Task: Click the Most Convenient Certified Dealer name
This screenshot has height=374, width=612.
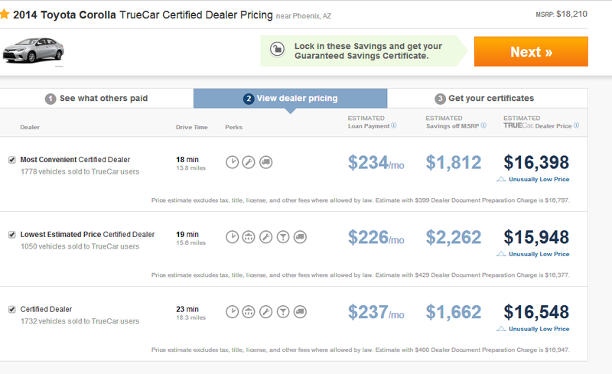Action: coord(75,160)
